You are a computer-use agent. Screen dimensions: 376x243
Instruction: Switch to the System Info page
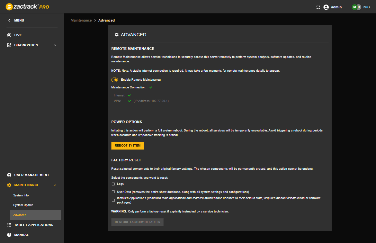[21, 195]
